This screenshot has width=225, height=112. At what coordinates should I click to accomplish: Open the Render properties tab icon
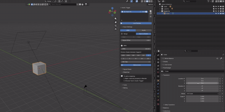coord(158,59)
